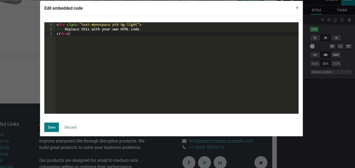Click the envelope icon beside the email
The height and width of the screenshot is (168, 355).
point(184,141)
